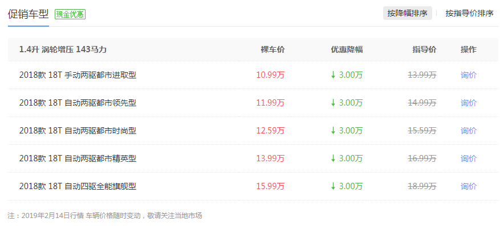This screenshot has height=226, width=500.
Task: Click 询价 for 自动两驱都市时尚型
Action: (x=469, y=131)
